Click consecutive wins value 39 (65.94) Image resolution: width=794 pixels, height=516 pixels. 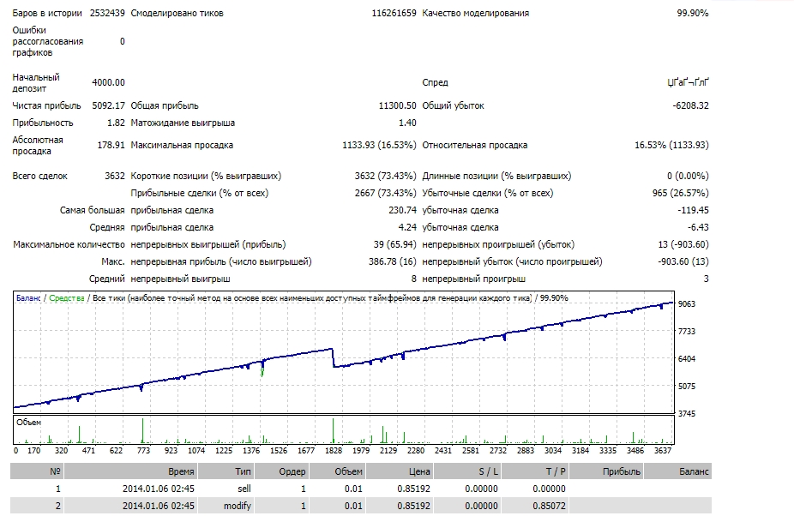pyautogui.click(x=395, y=245)
